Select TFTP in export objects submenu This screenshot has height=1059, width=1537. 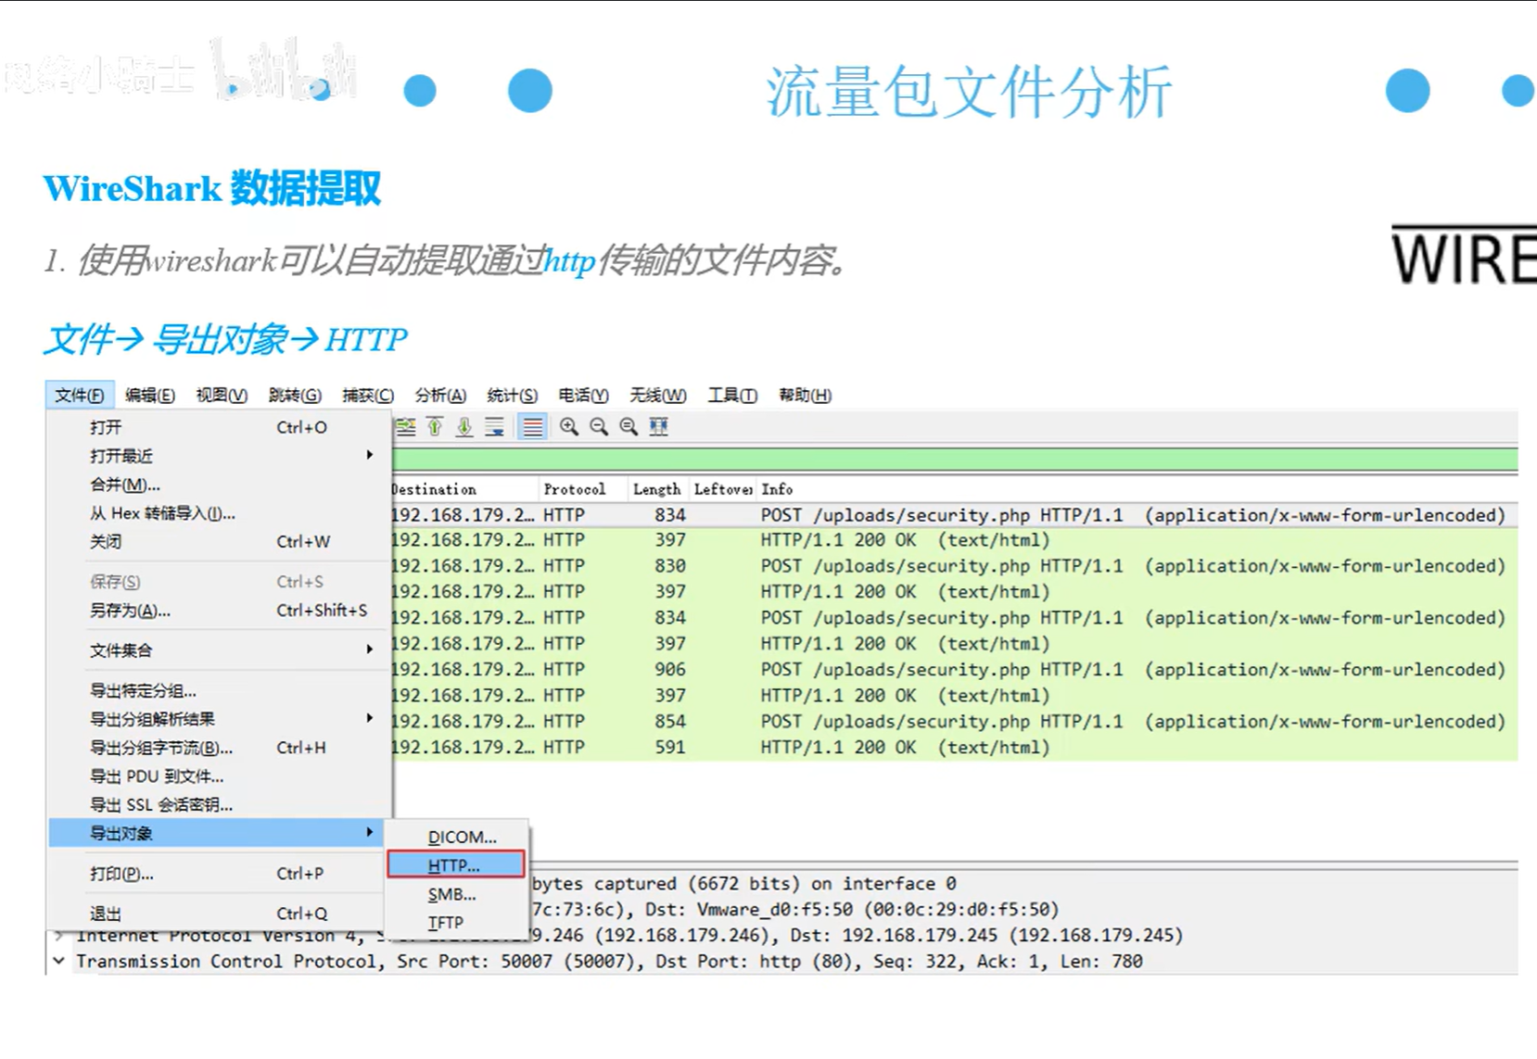click(457, 923)
